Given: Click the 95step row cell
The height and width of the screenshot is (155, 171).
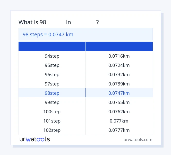Looking at the screenshot, I should pyautogui.click(x=52, y=65).
